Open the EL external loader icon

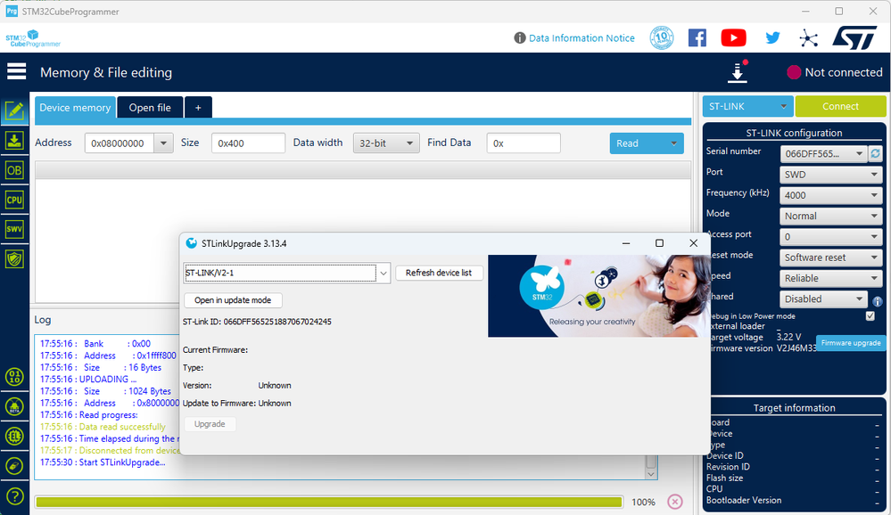tap(14, 436)
